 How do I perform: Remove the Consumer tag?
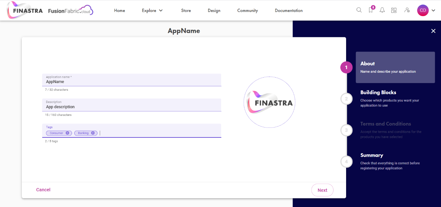(67, 133)
